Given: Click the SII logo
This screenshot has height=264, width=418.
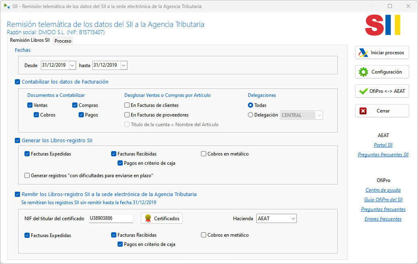Looking at the screenshot, I should click(382, 25).
